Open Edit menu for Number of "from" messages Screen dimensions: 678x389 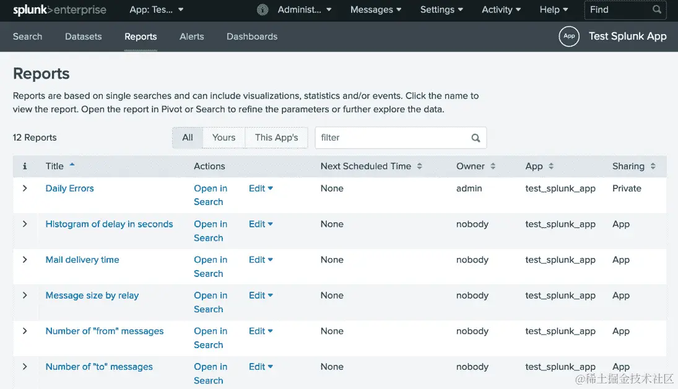tap(261, 331)
